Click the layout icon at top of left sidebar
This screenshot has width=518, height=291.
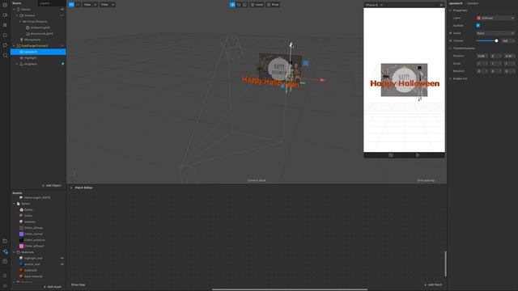click(5, 5)
